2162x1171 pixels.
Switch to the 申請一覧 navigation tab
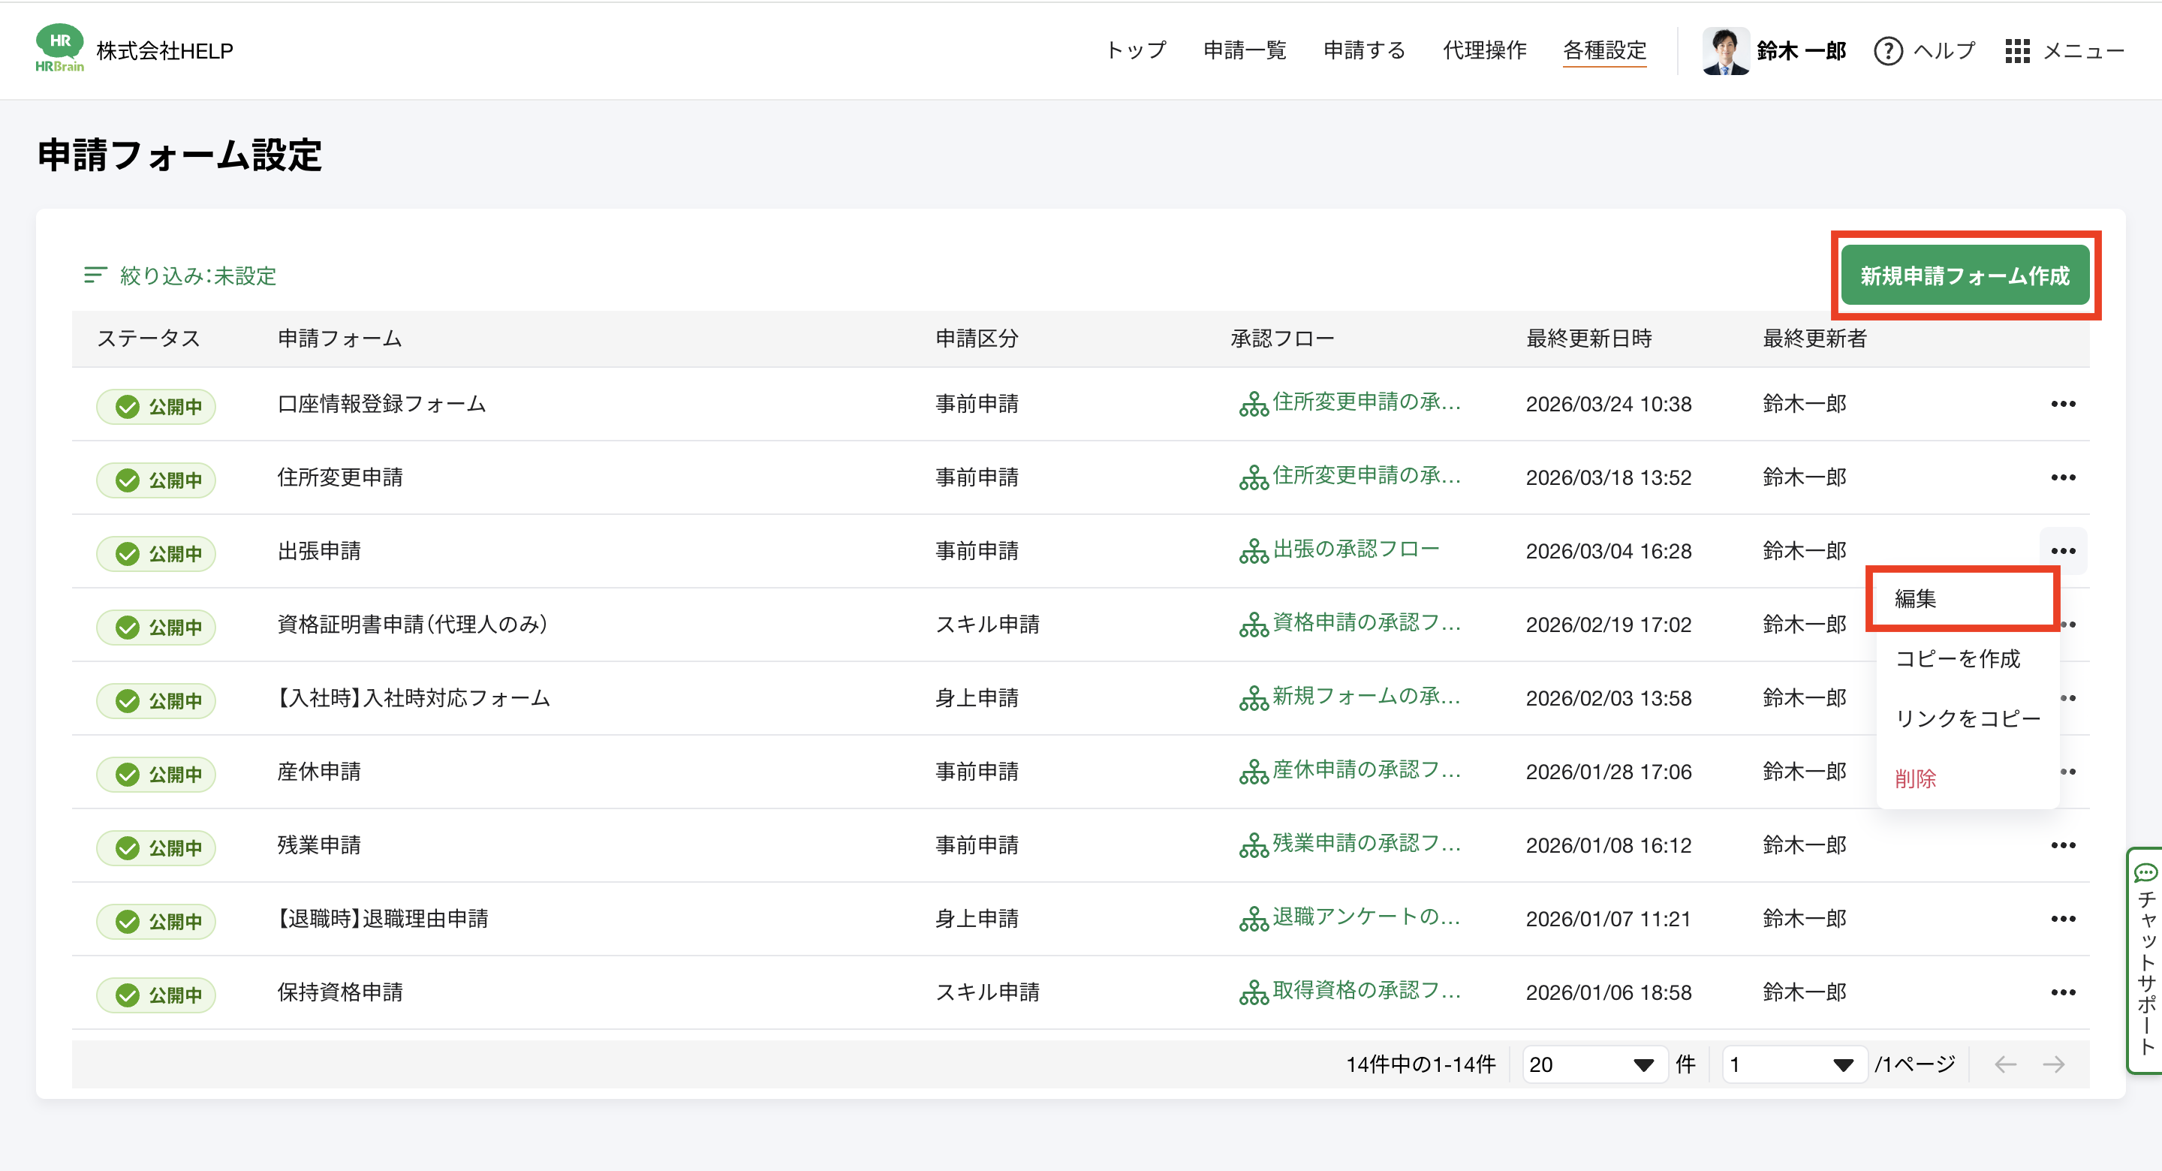coord(1244,51)
